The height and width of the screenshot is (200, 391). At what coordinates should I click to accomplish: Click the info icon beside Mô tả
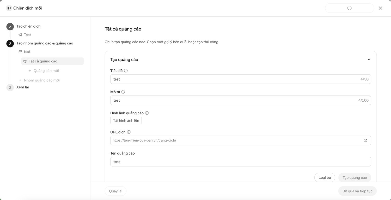123,92
